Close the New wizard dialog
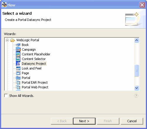The image size is (147, 129). pos(142,5)
